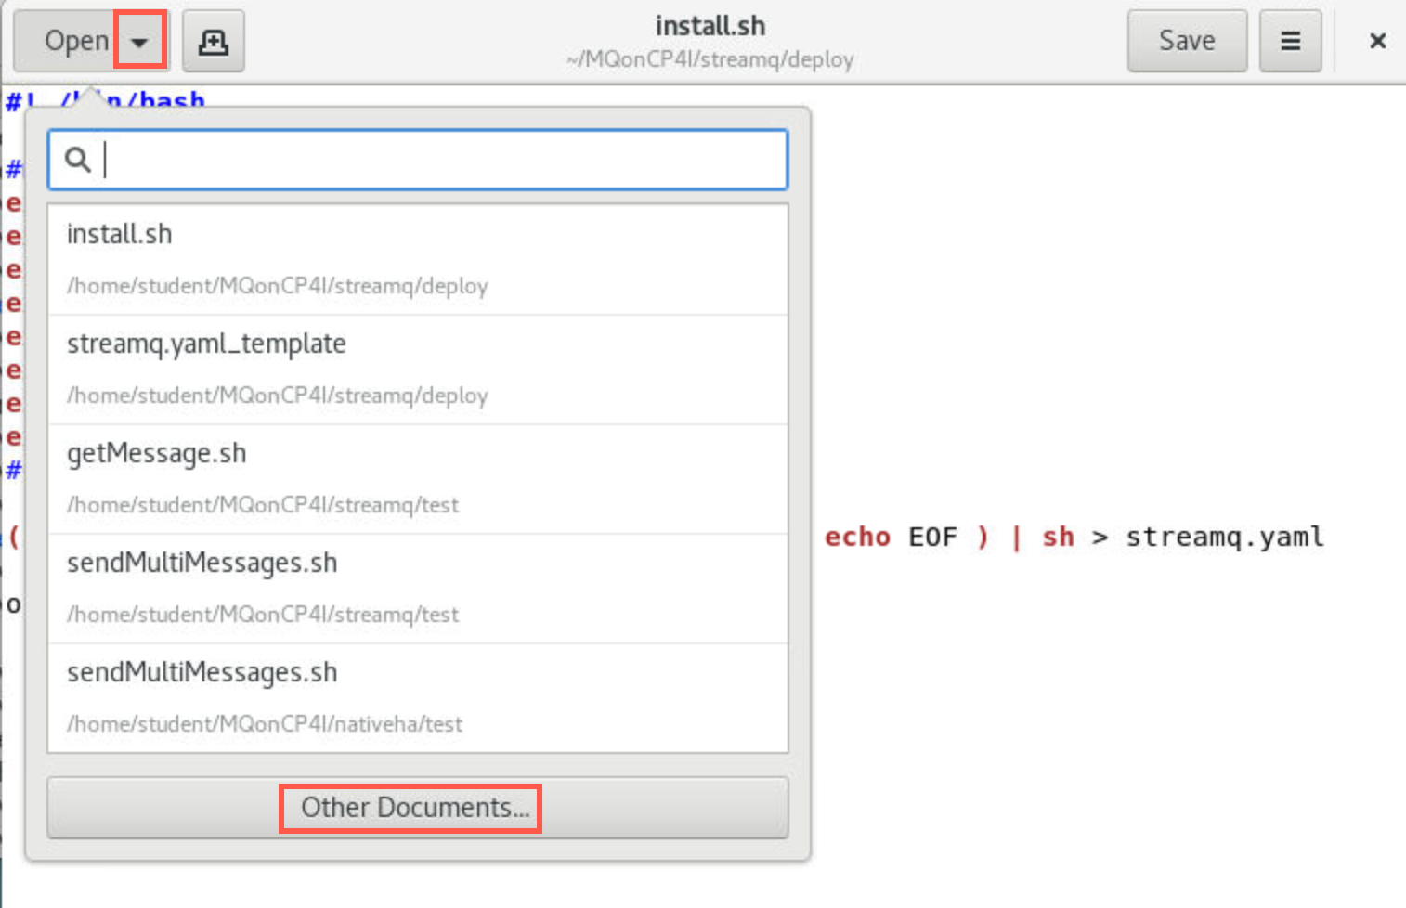Image resolution: width=1406 pixels, height=908 pixels.
Task: Click the echo keyword in the script
Action: 857,537
